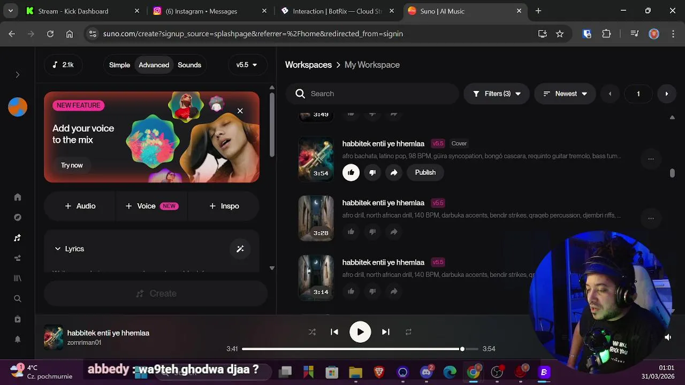Open notifications bell in sidebar
Image resolution: width=685 pixels, height=385 pixels.
point(18,340)
